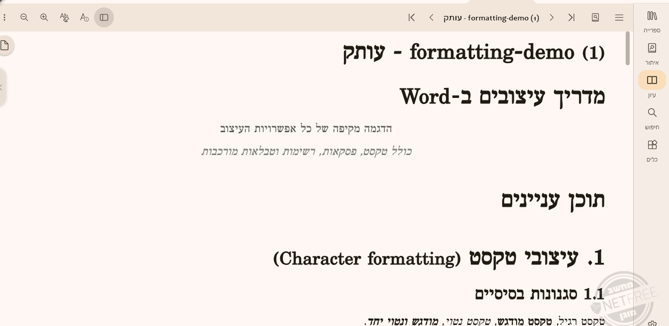Click the text eraser (Ab) icon

64,17
